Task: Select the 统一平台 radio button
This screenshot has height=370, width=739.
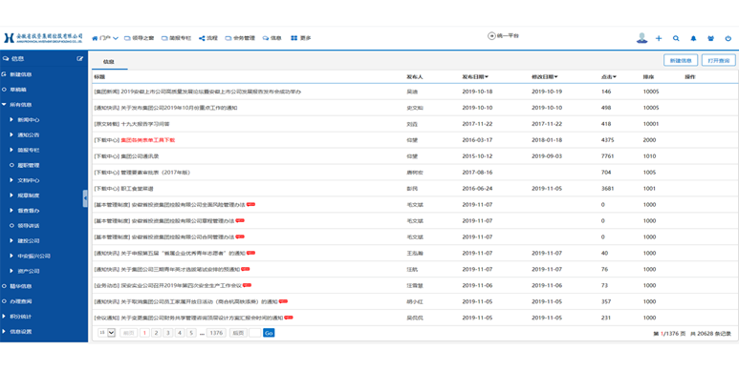Action: point(491,35)
